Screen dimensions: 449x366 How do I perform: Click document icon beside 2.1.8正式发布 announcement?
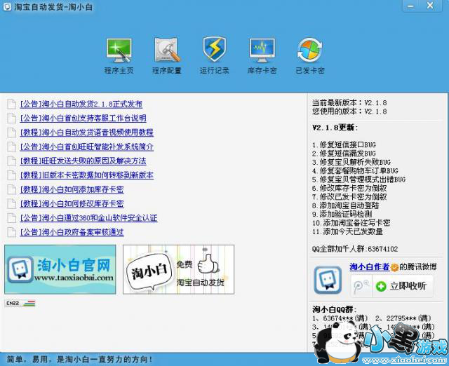tap(11, 104)
